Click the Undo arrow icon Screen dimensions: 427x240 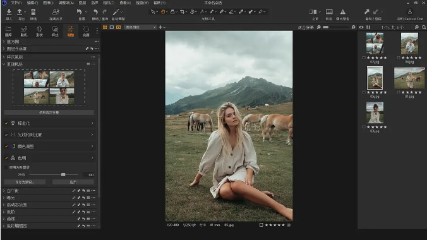click(95, 12)
